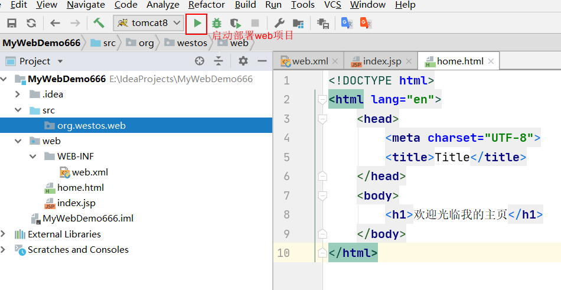
Task: Close the web.xml tab
Action: (335, 61)
